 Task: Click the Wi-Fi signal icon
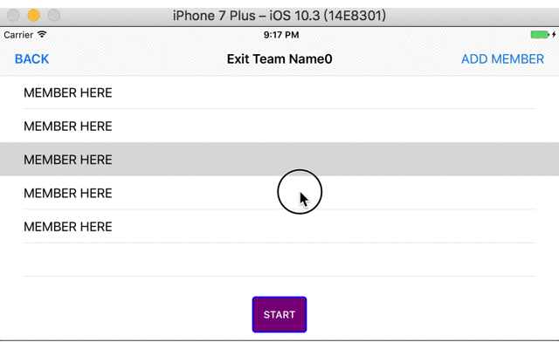[x=42, y=35]
